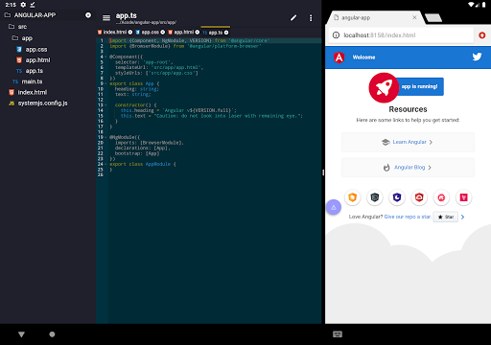Open the hamburger menu beside app.ts
Screen dimensions: 491x345
(106, 18)
